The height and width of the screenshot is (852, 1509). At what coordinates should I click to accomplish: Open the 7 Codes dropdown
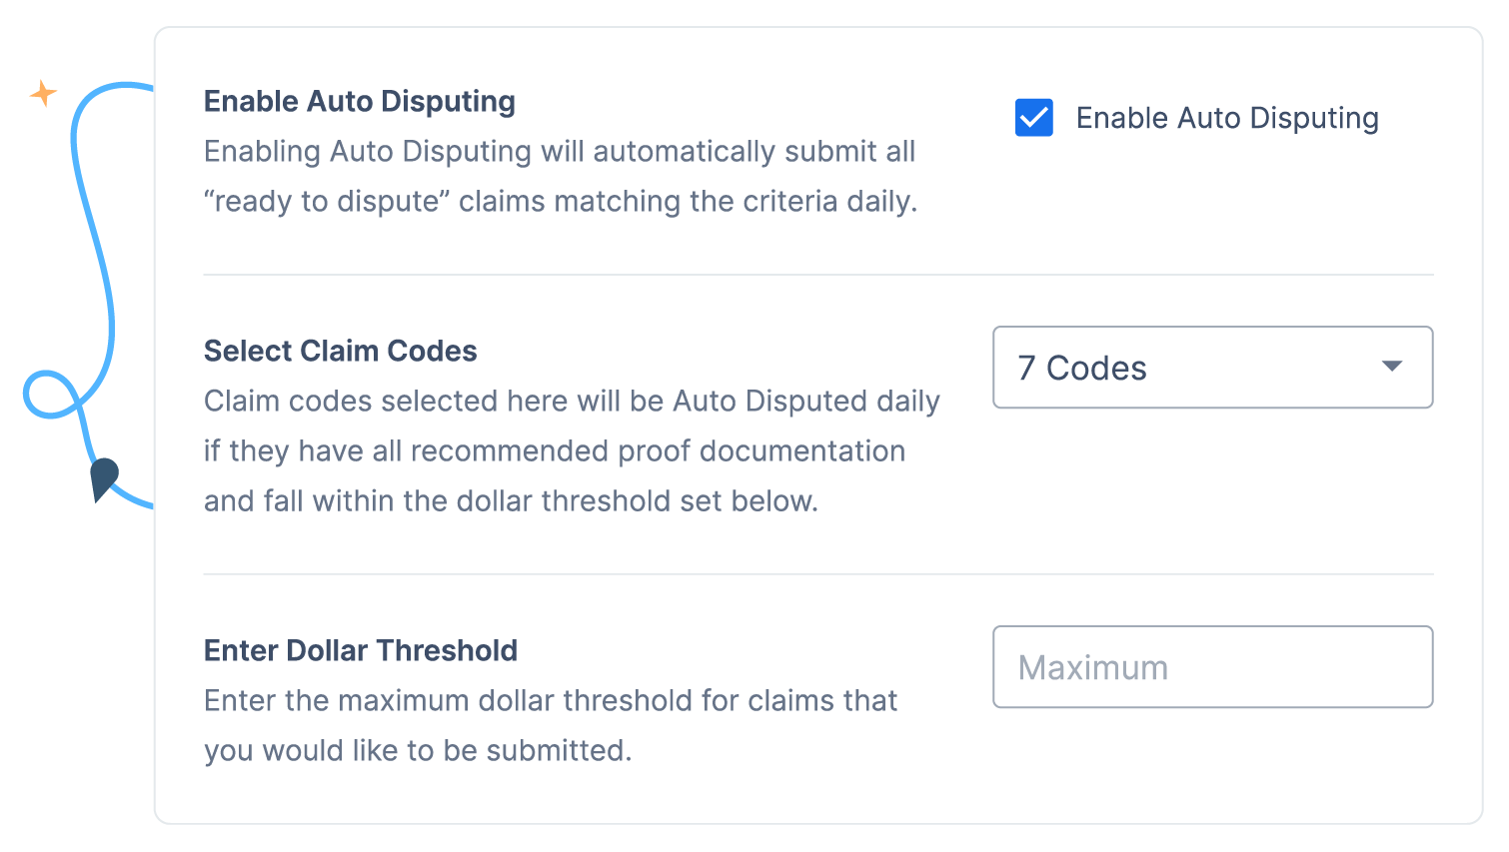click(x=1212, y=368)
